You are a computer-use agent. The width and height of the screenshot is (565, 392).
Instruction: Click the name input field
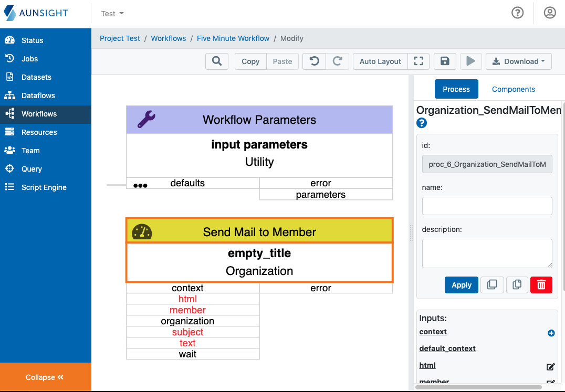[486, 206]
